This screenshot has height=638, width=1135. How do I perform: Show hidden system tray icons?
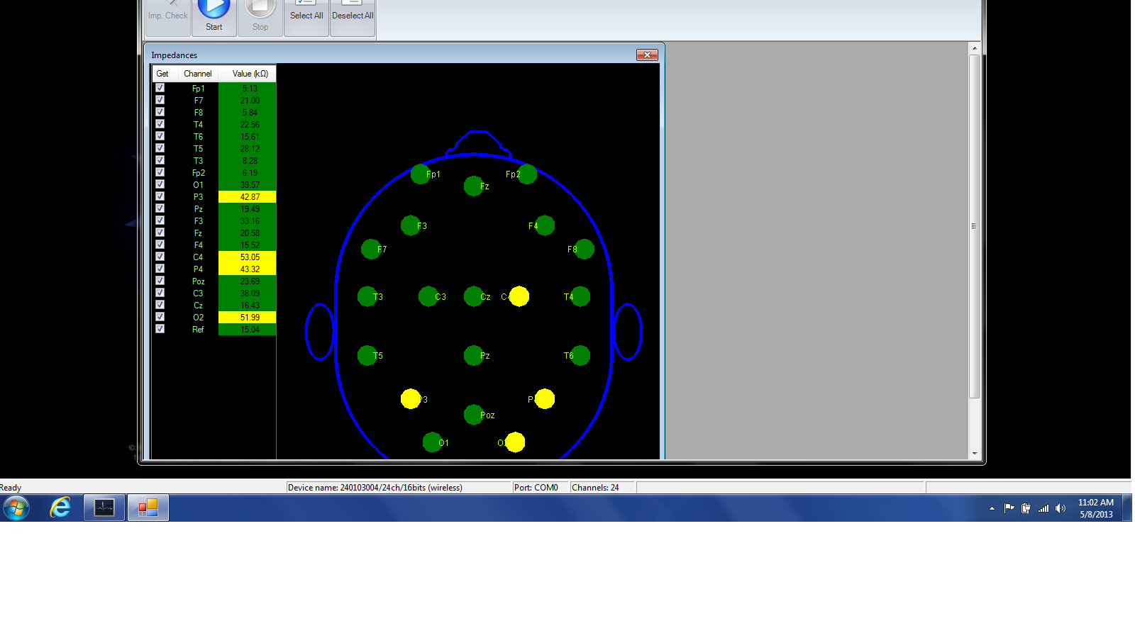tap(992, 508)
